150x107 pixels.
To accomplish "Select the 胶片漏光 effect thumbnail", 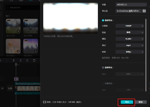I will click(x=13, y=46).
